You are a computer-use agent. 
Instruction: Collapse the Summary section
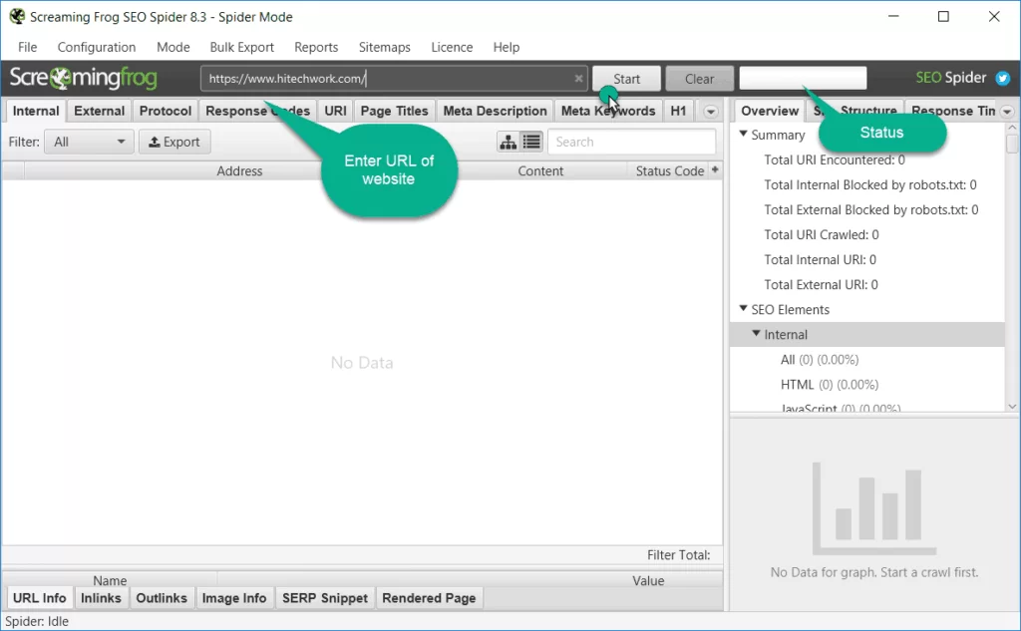[743, 134]
